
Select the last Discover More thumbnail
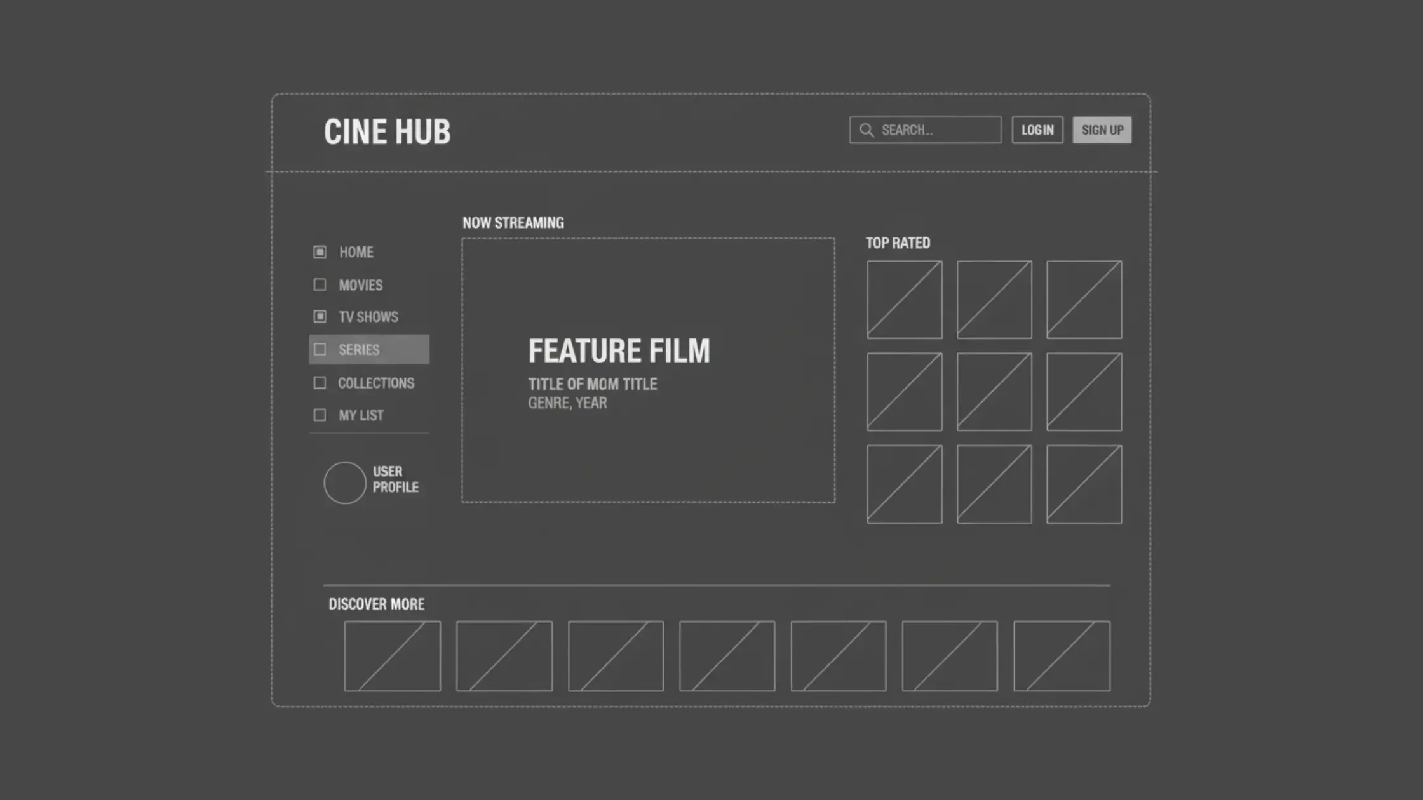pos(1062,656)
